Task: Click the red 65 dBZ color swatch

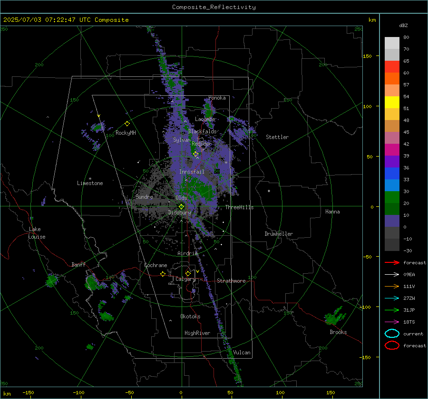Action: pyautogui.click(x=392, y=66)
